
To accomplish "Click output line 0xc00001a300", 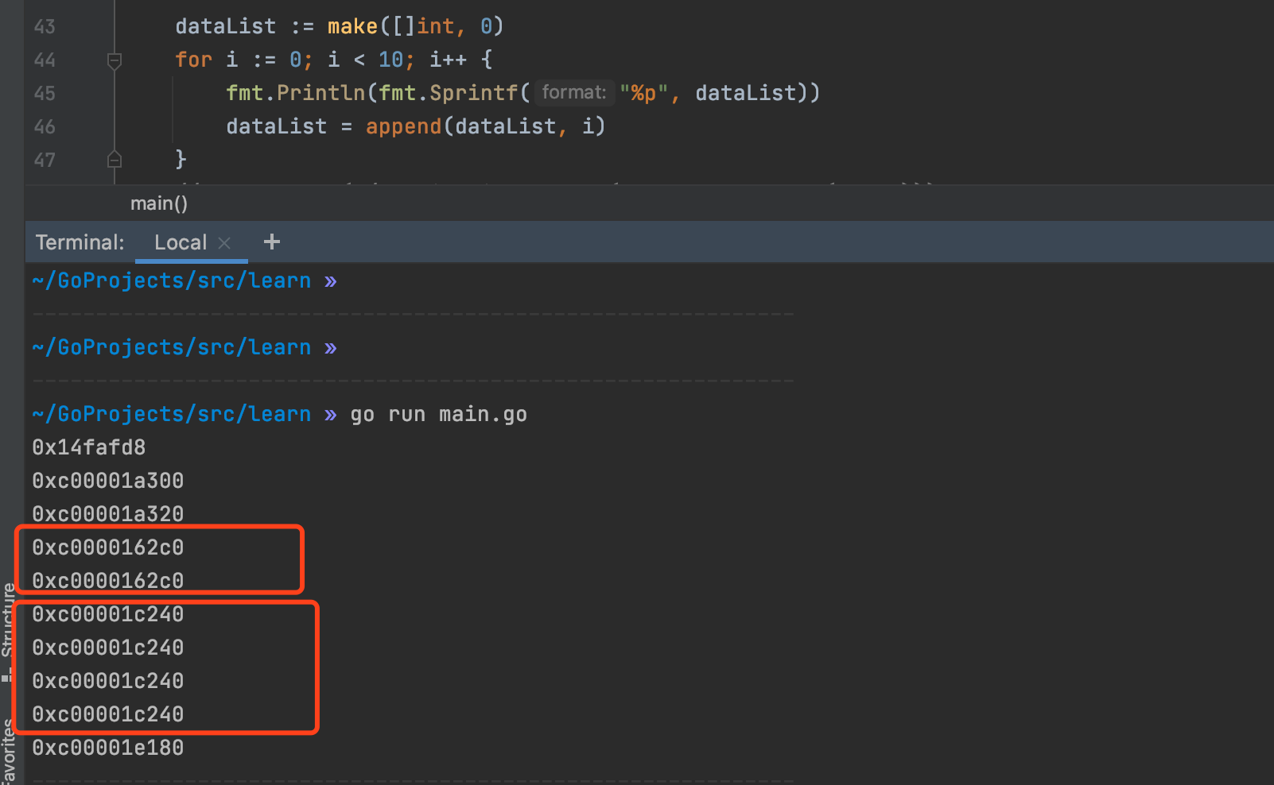I will point(108,481).
